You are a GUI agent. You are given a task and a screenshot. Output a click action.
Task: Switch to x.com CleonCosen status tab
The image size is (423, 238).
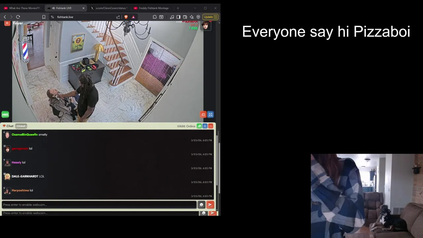[x=109, y=8]
